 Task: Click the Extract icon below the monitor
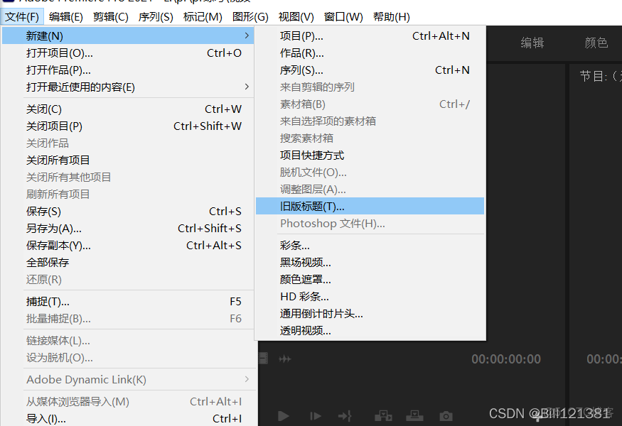coord(416,416)
